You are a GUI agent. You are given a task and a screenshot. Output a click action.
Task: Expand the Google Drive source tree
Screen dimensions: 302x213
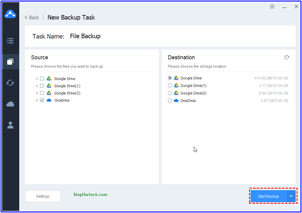[37, 79]
